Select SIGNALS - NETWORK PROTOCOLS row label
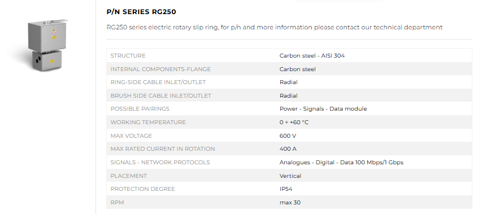This screenshot has width=482, height=214. coord(160,163)
